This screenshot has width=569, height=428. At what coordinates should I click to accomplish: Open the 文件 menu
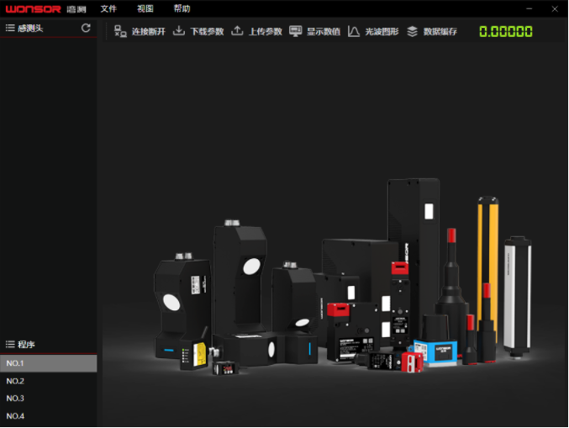[108, 8]
